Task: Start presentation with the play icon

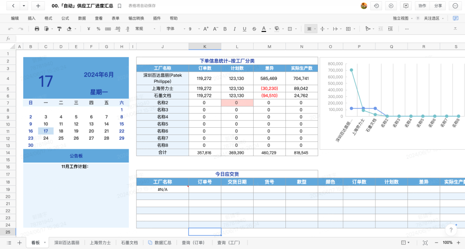Action: pyautogui.click(x=391, y=6)
